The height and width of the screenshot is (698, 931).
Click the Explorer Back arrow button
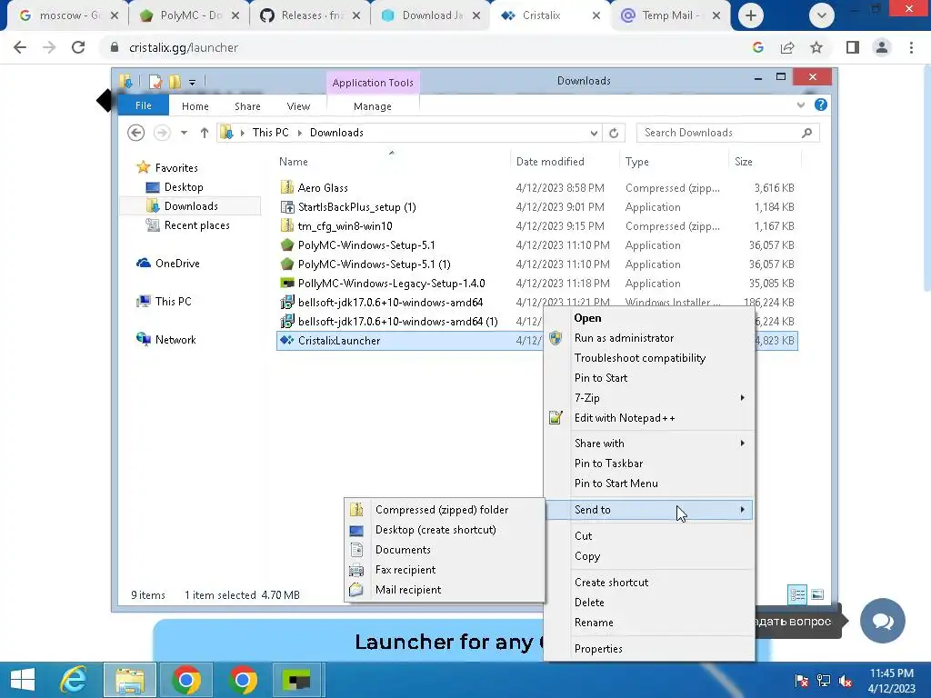pos(136,133)
